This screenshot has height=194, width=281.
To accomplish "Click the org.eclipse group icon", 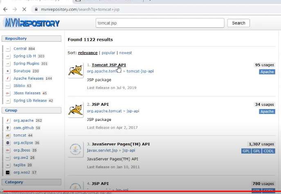I will [8, 143].
